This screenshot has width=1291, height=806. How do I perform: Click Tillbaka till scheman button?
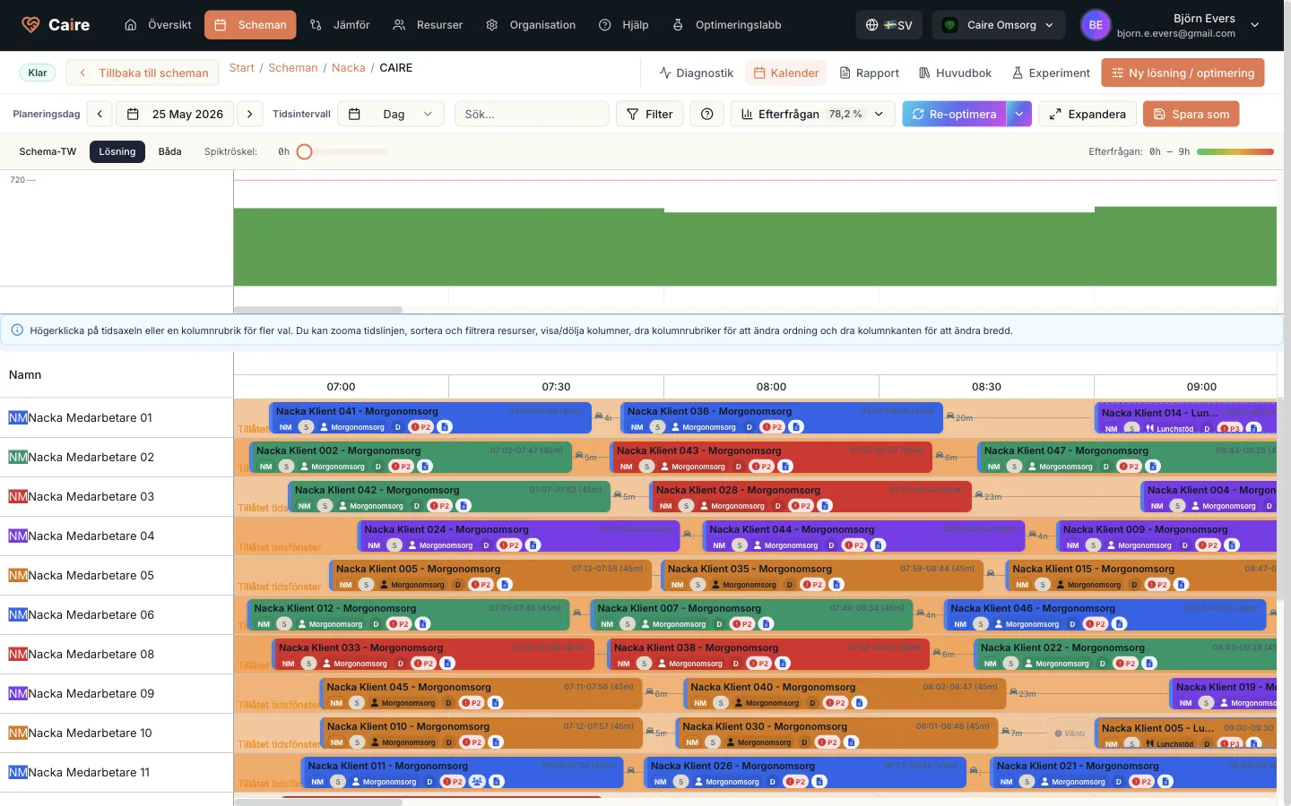143,73
